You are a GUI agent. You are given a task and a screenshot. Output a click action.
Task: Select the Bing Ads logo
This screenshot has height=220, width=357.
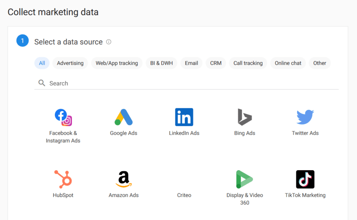coord(245,117)
